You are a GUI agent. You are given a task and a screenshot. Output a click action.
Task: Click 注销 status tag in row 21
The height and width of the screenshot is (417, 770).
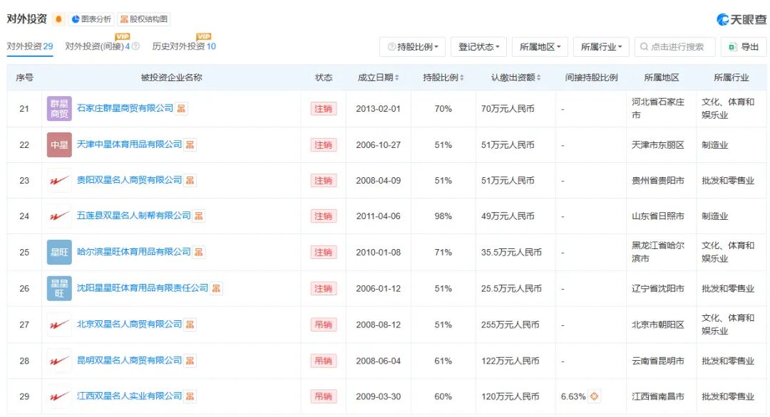coord(323,108)
